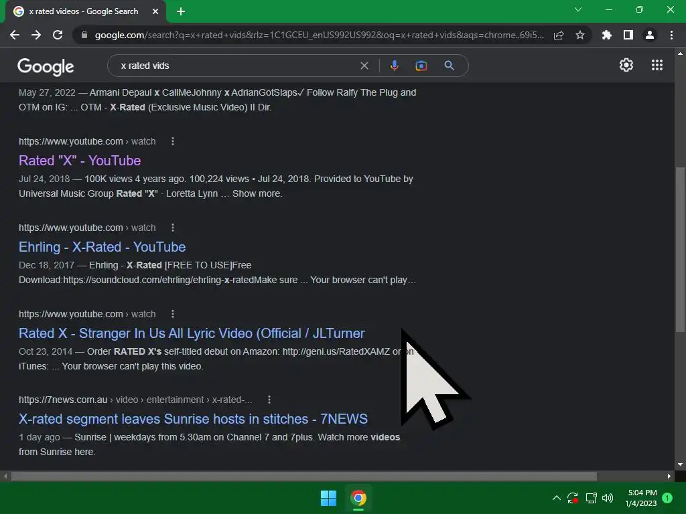Click the Chrome taskbar icon
Image resolution: width=686 pixels, height=514 pixels.
pos(358,498)
